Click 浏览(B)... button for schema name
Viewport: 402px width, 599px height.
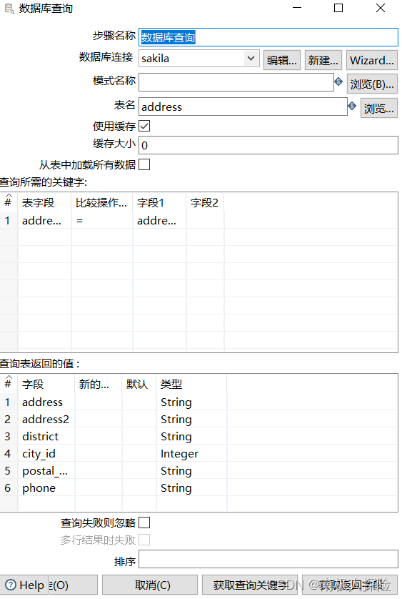pos(372,84)
